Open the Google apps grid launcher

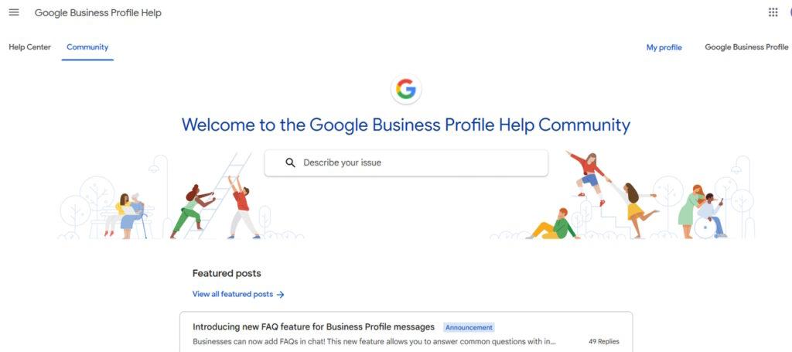(773, 12)
